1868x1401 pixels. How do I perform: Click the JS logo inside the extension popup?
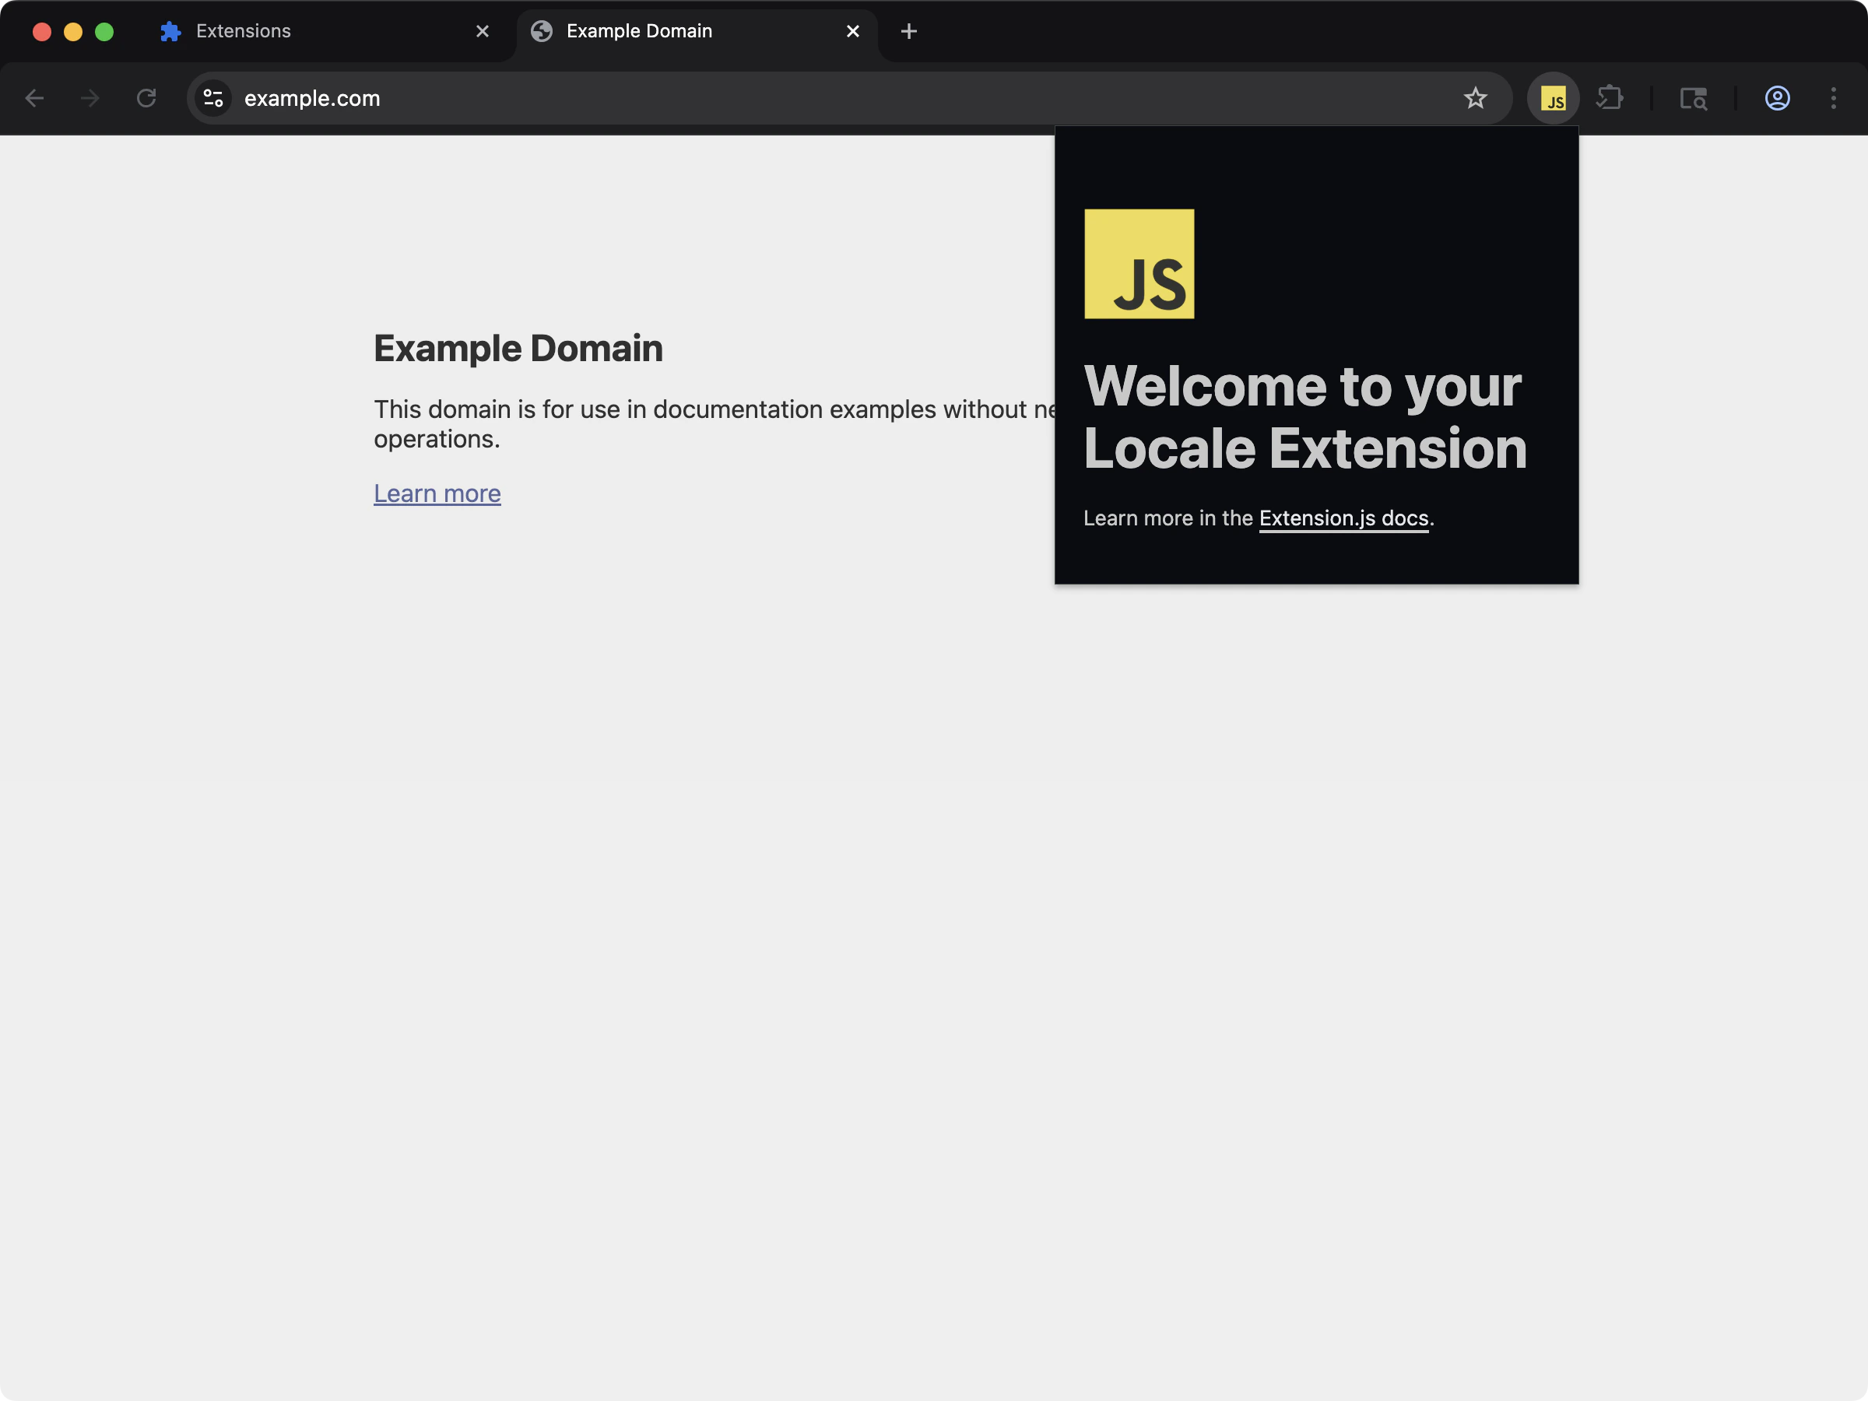click(1139, 265)
